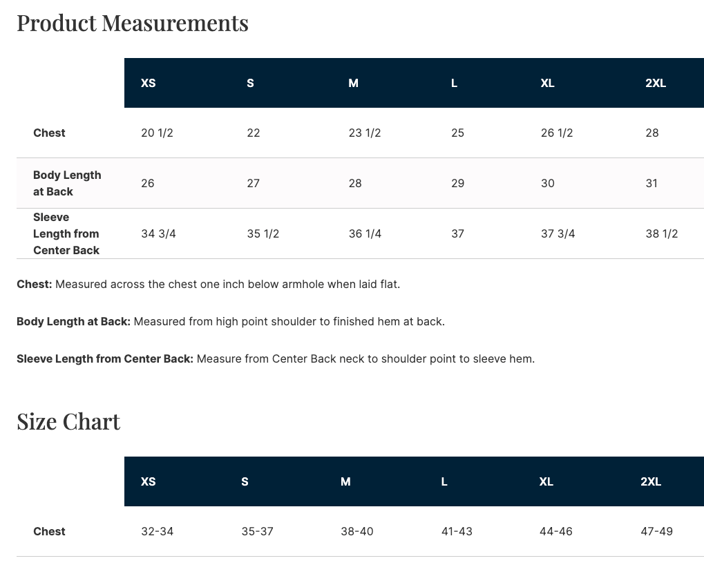Select the sleeve length value 37 3/4
704x574 pixels.
pos(558,233)
